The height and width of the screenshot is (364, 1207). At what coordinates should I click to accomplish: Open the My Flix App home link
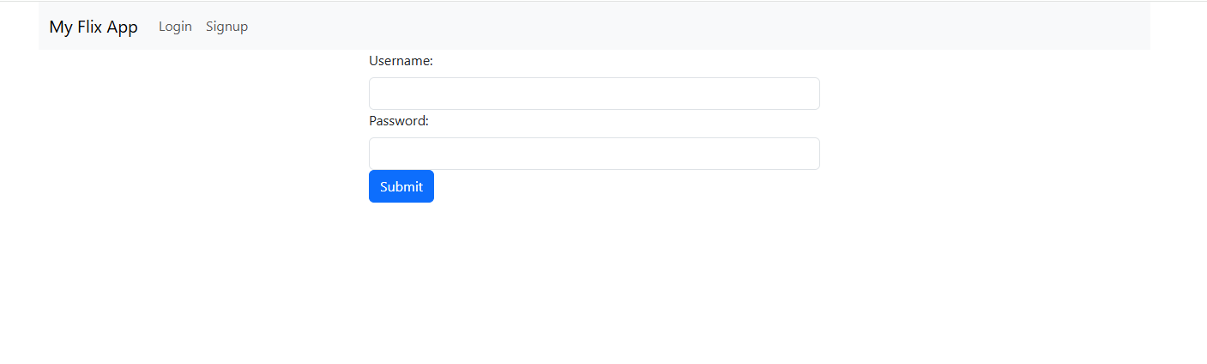coord(94,27)
